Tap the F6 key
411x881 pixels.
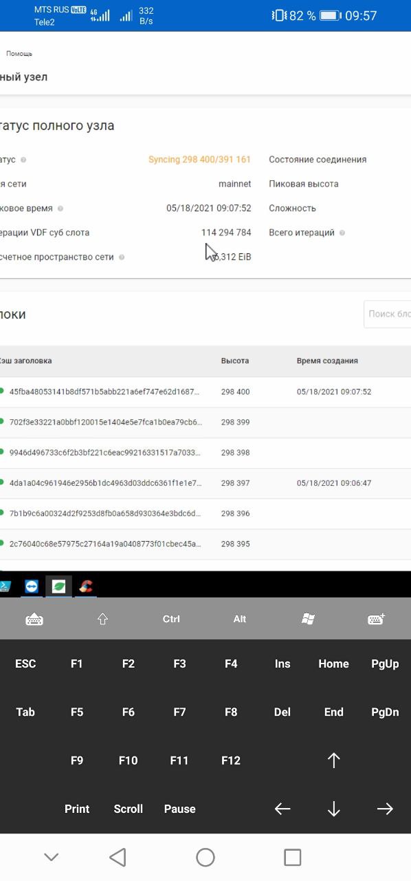[x=129, y=712]
